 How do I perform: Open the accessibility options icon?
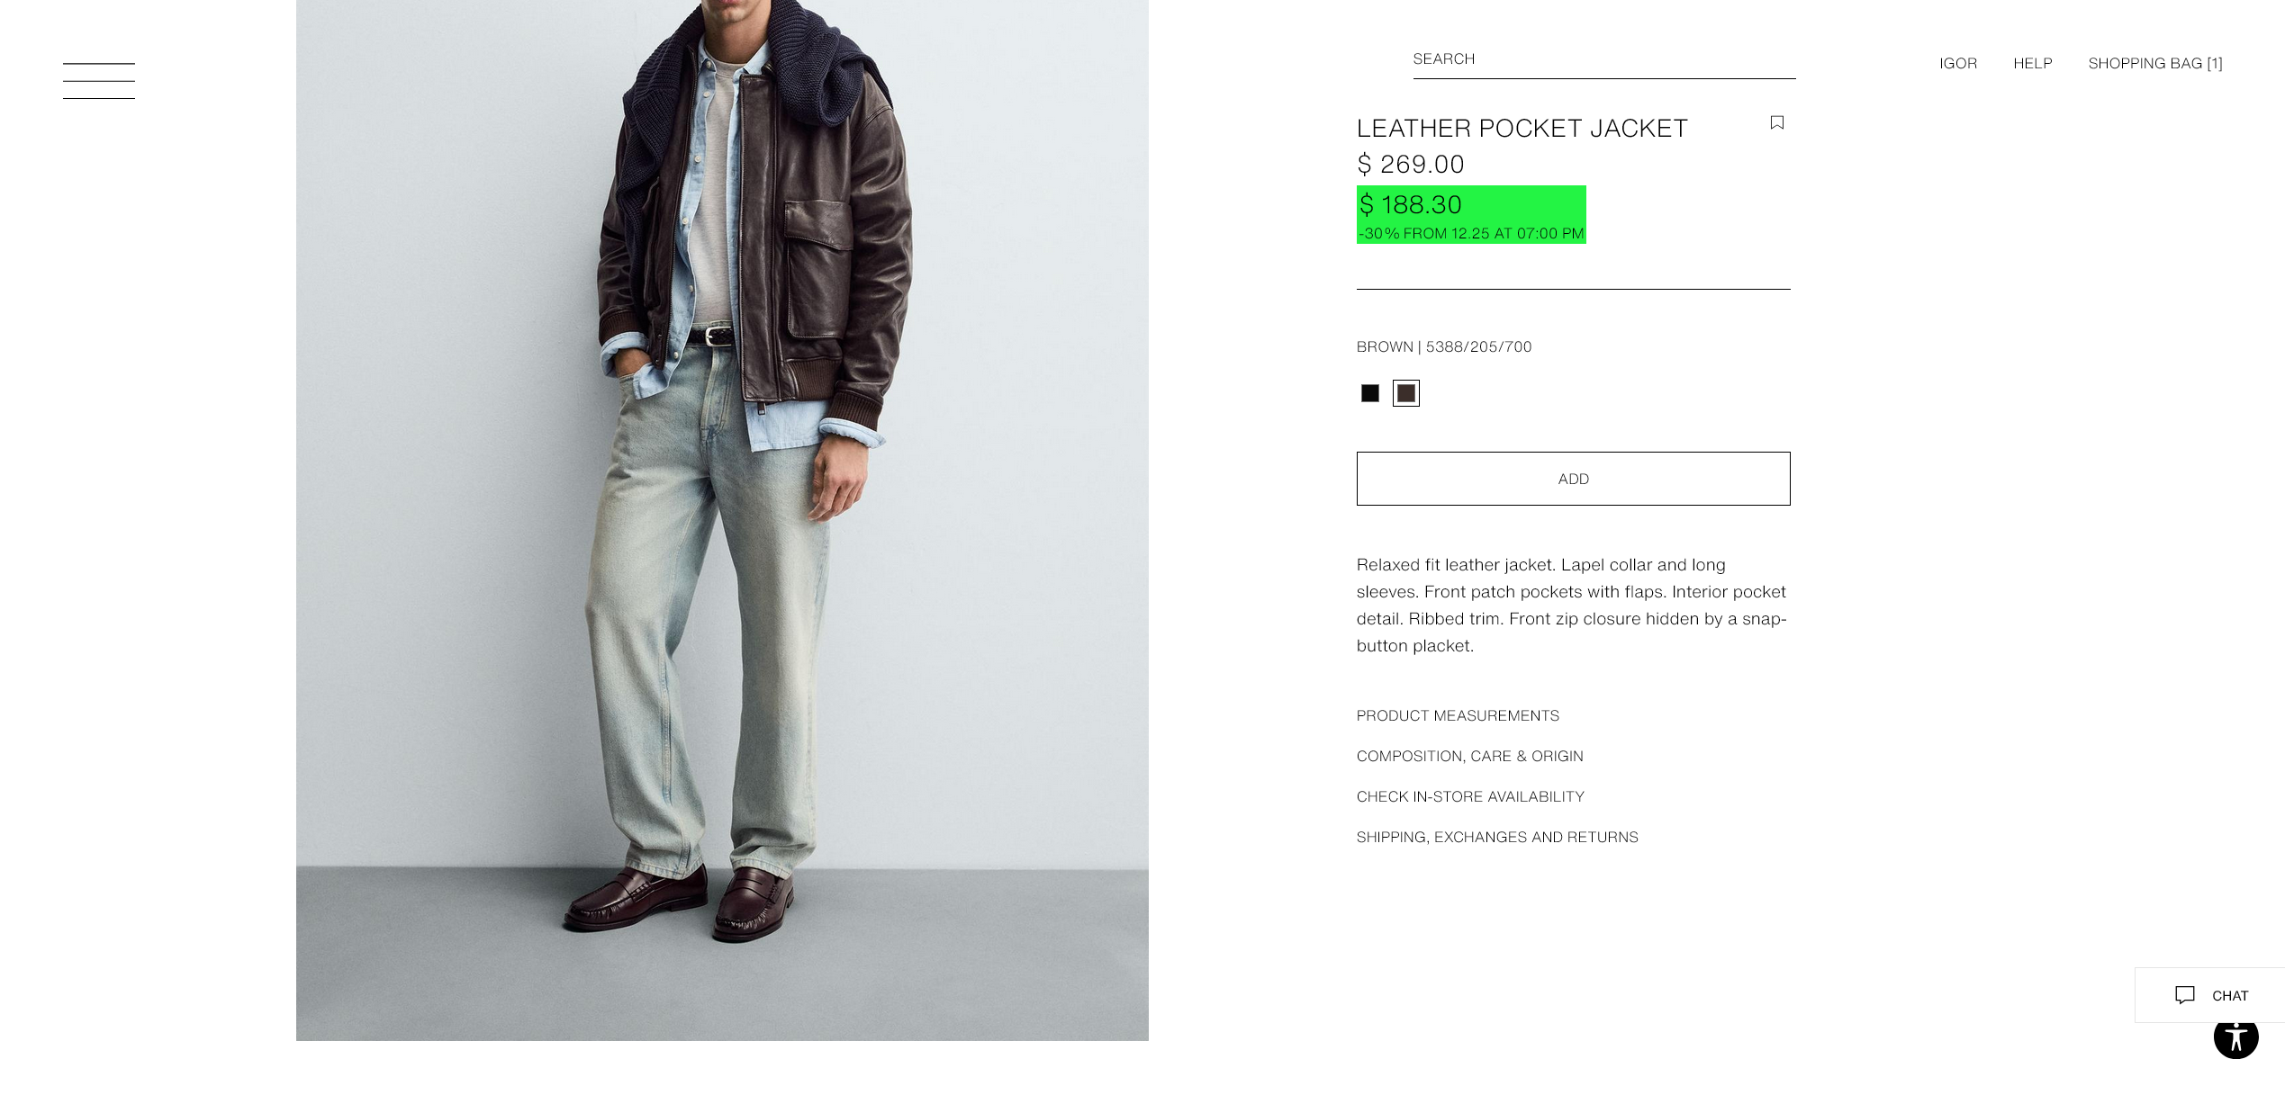2235,1037
